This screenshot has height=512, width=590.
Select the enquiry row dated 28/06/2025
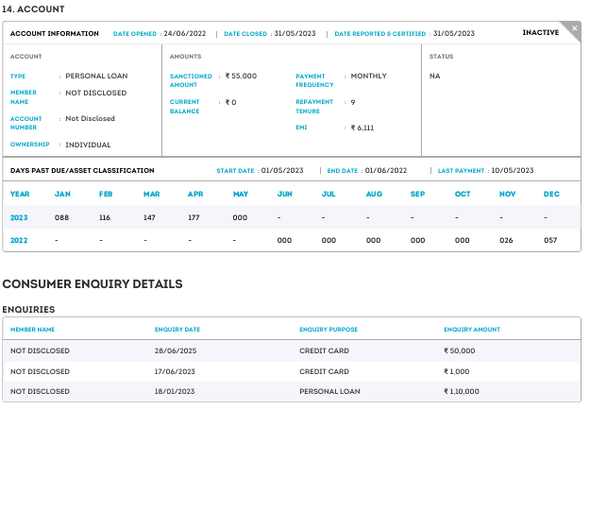pos(291,350)
